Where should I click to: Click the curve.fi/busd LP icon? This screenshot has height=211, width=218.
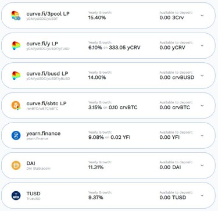click(x=16, y=76)
